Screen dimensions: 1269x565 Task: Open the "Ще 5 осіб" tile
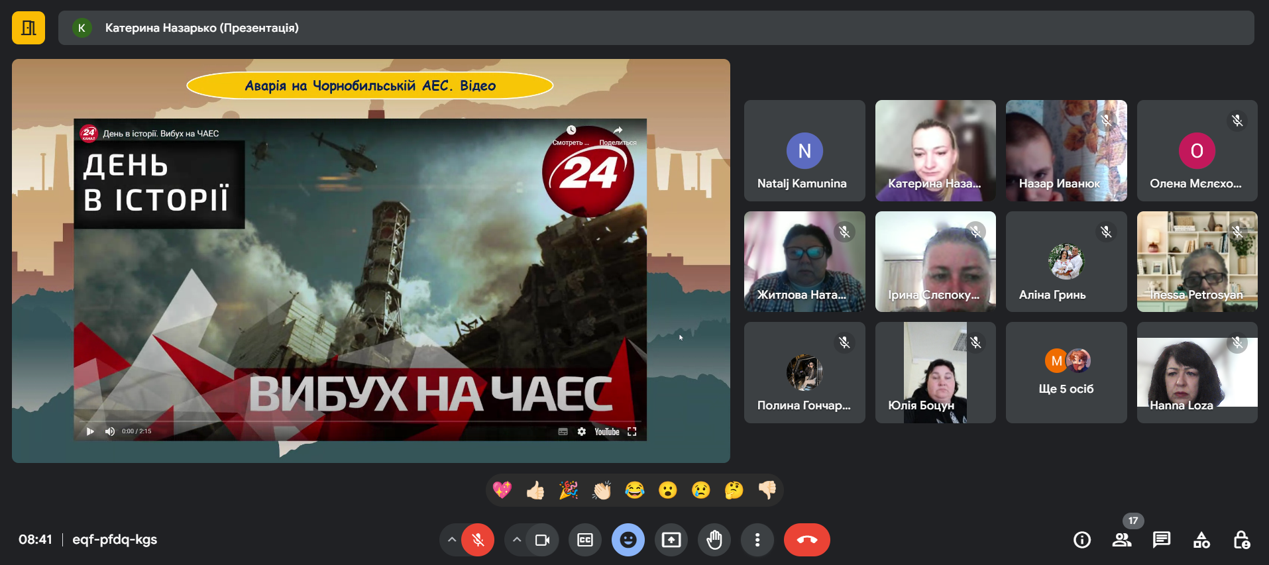pyautogui.click(x=1066, y=373)
